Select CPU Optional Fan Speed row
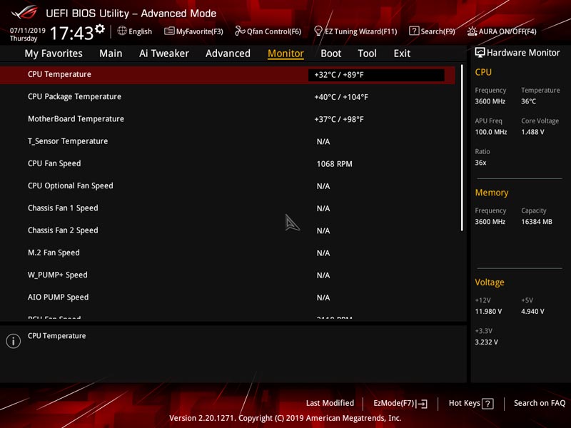 coord(227,186)
